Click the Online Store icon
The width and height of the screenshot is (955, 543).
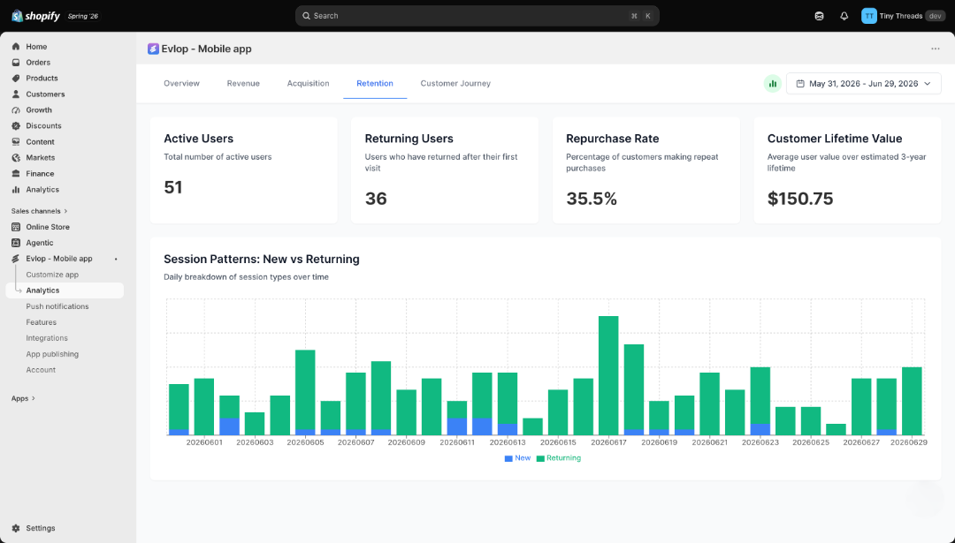[16, 227]
